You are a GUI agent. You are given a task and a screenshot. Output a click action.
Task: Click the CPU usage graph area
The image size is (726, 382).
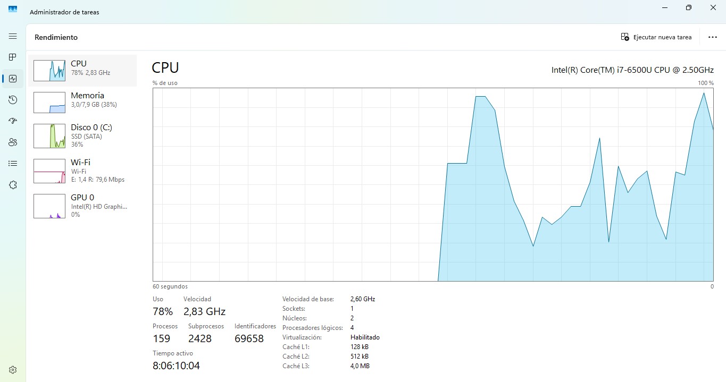point(433,184)
